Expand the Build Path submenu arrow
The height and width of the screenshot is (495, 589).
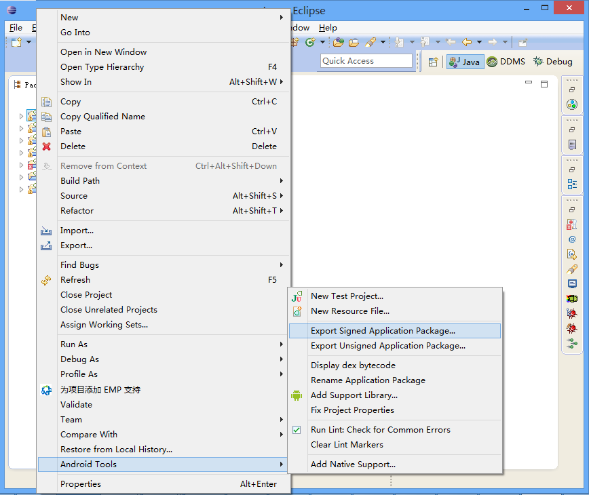click(282, 181)
